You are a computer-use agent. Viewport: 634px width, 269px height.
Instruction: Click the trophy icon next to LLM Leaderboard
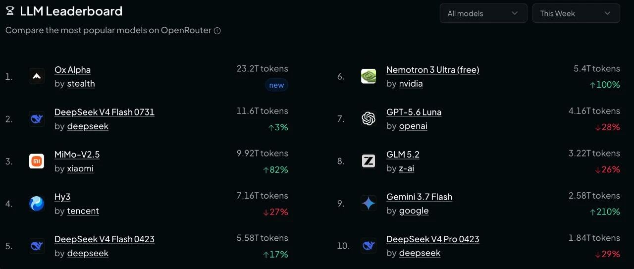tap(10, 11)
